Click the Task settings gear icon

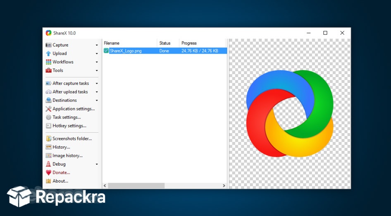click(48, 117)
